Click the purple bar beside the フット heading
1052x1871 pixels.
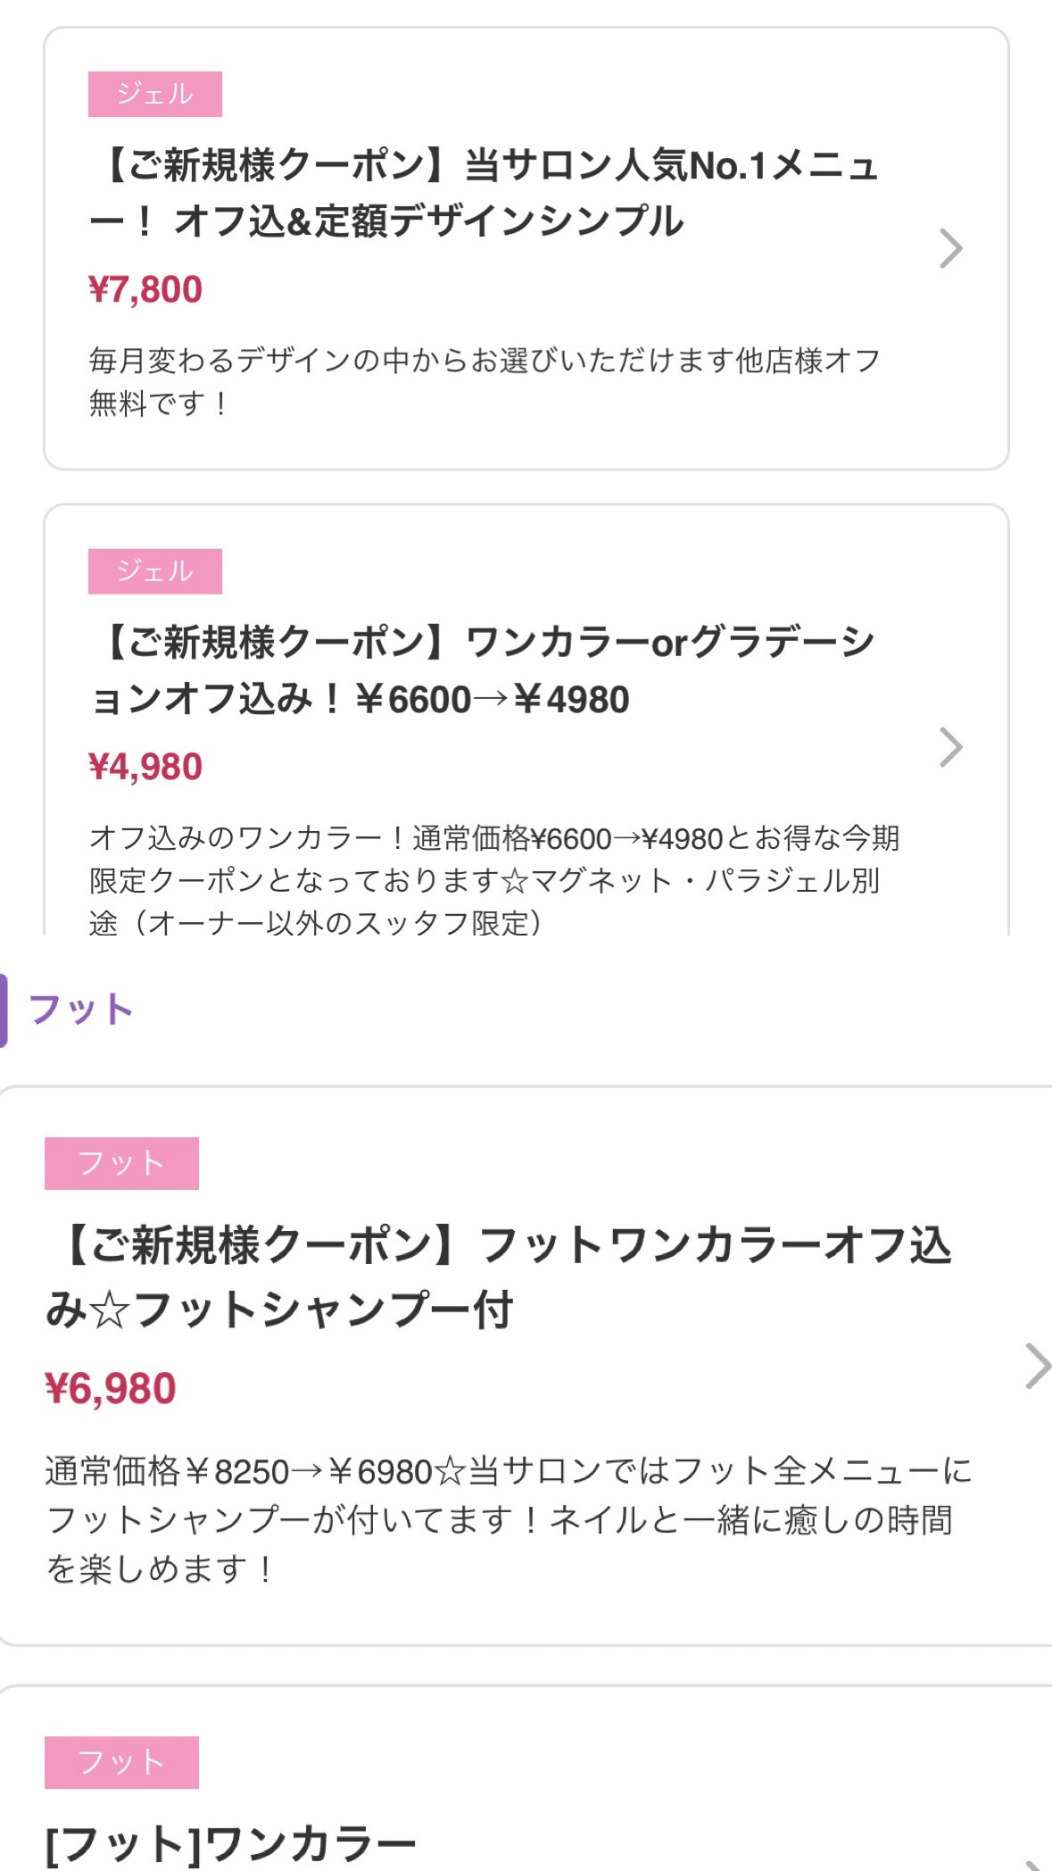4,1010
